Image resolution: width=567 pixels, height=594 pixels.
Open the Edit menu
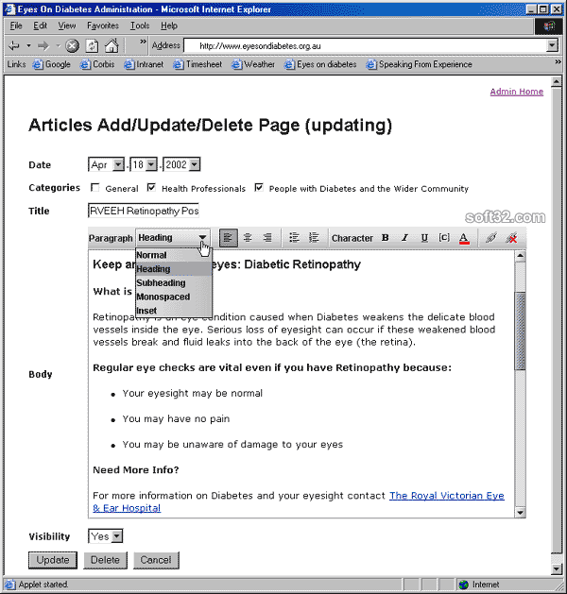pos(40,25)
